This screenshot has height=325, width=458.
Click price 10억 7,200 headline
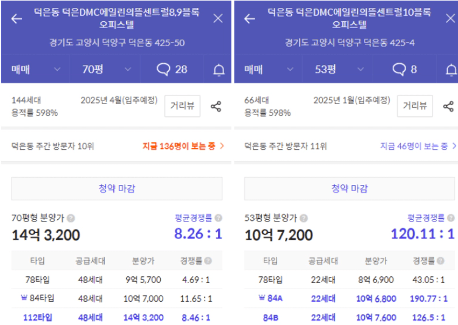coord(278,235)
